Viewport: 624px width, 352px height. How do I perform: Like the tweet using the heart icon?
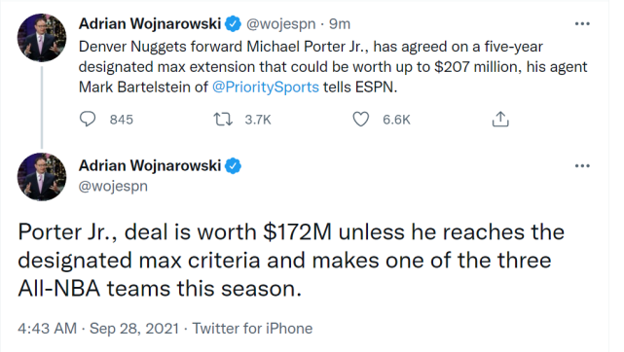tap(361, 120)
